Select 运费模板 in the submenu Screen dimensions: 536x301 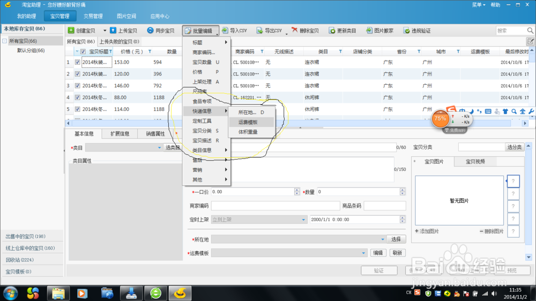[x=251, y=122]
